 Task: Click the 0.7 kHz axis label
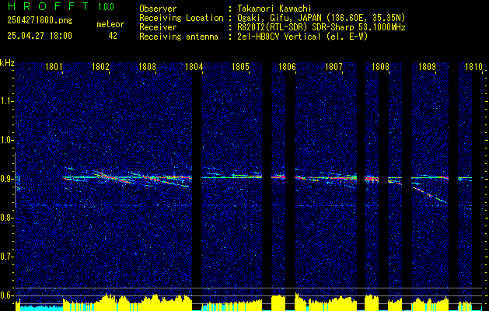click(7, 257)
